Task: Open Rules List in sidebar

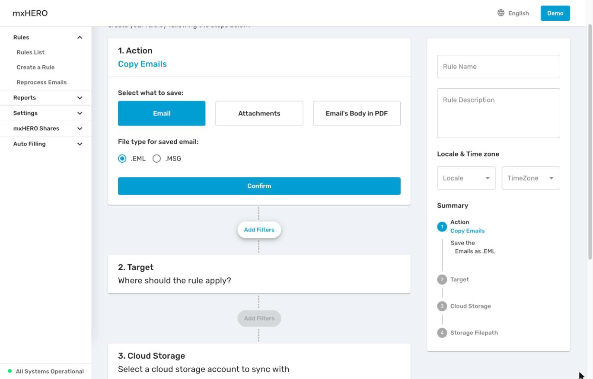Action: (x=31, y=52)
